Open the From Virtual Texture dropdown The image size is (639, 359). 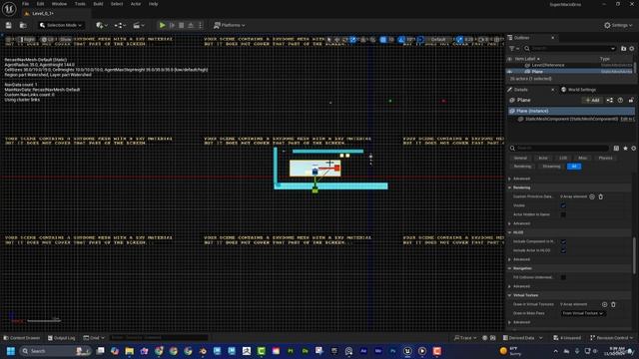tap(583, 313)
